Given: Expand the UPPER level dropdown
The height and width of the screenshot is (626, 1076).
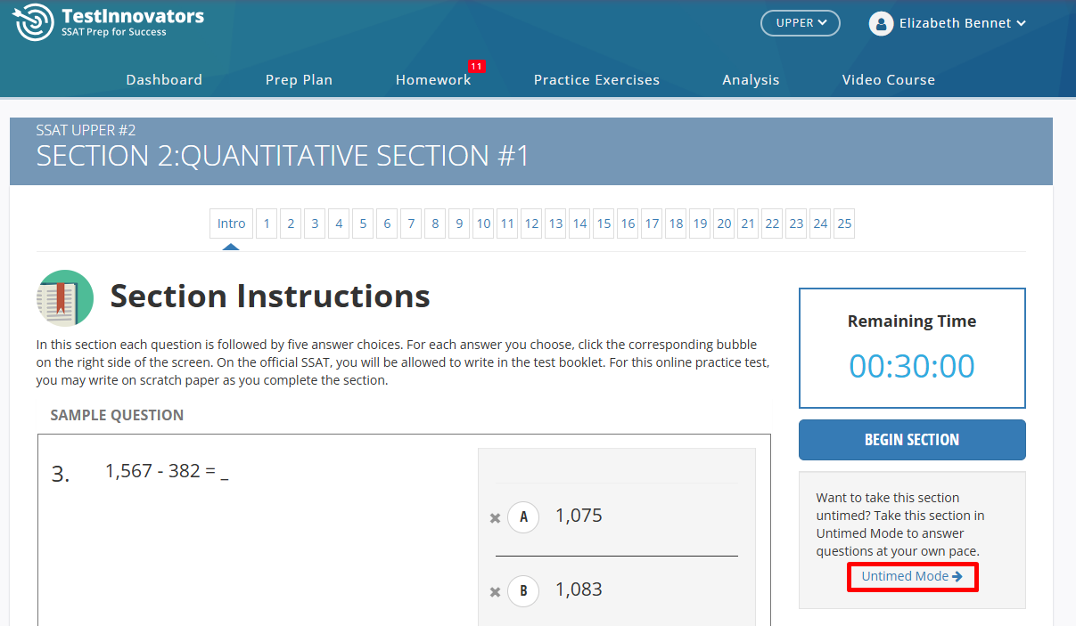Looking at the screenshot, I should tap(800, 23).
